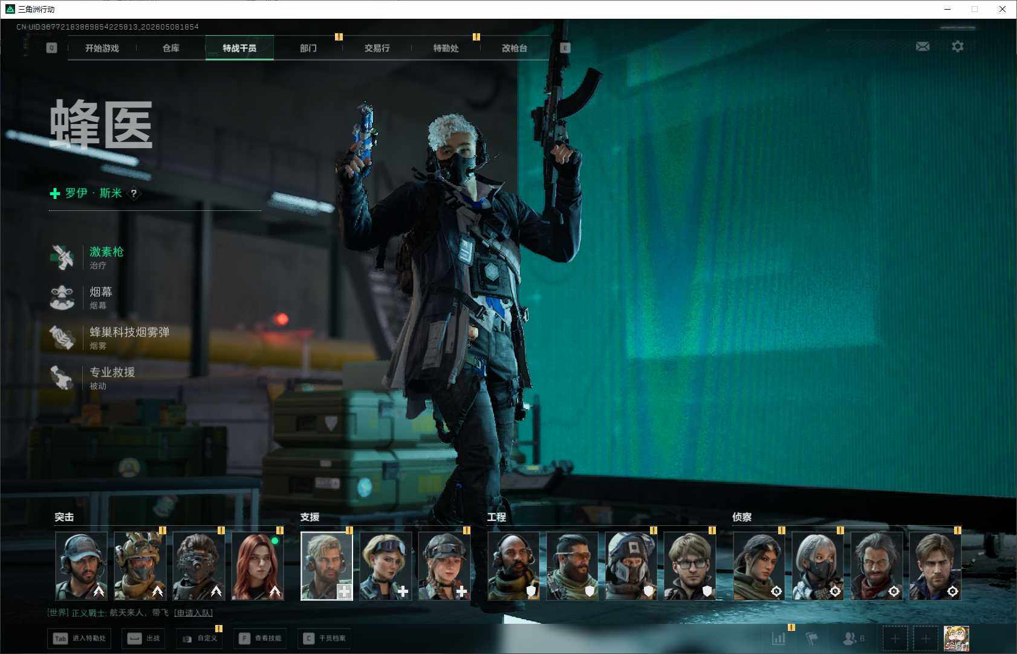This screenshot has width=1017, height=654.
Task: Open the player avatar at bottom right
Action: (957, 638)
